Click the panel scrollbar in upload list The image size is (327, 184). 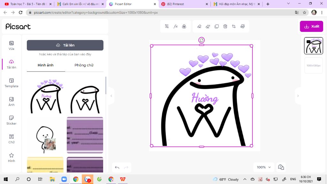tap(106, 86)
